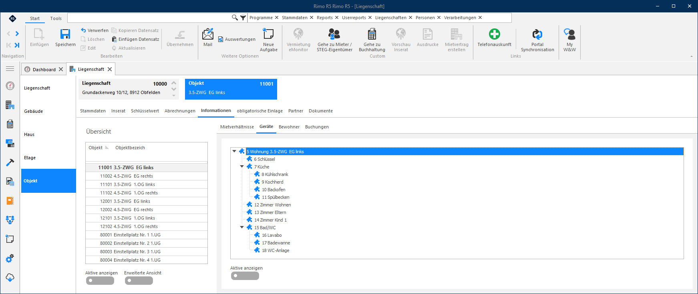Launch Telefonauskunft link
698x294 pixels.
coord(494,38)
